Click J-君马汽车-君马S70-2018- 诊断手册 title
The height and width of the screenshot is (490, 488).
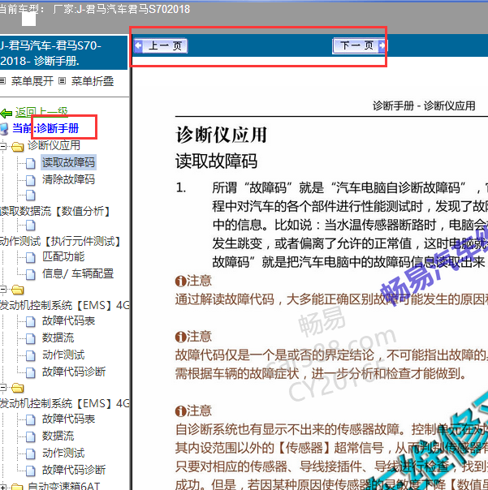click(x=51, y=53)
